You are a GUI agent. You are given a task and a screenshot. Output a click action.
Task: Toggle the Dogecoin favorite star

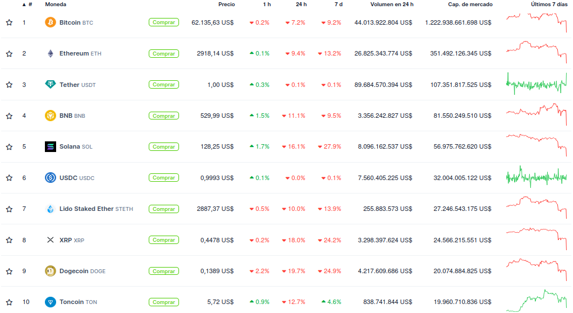(9, 271)
